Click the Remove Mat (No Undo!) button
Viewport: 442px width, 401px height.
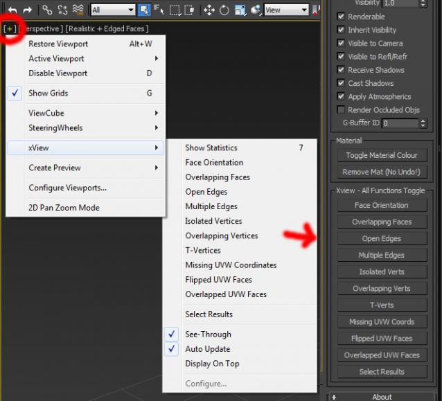[x=382, y=172]
